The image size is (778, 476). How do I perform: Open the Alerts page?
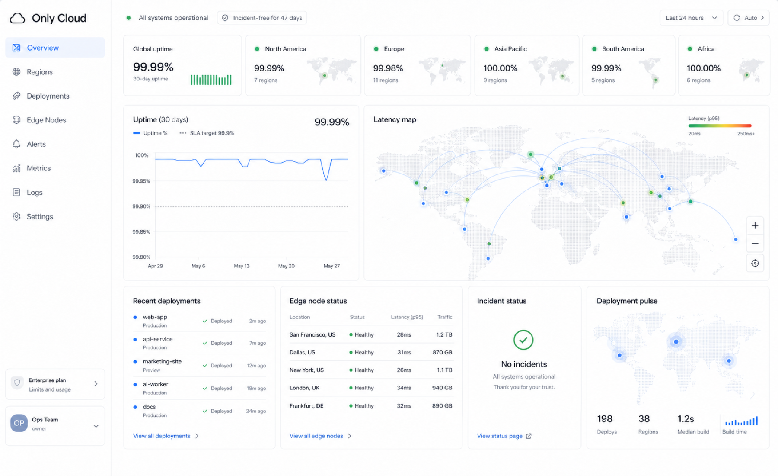pyautogui.click(x=55, y=144)
